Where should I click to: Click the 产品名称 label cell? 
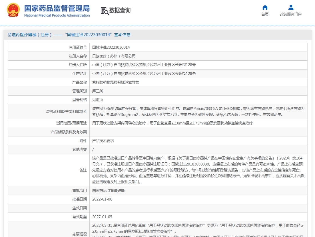pos(49,82)
